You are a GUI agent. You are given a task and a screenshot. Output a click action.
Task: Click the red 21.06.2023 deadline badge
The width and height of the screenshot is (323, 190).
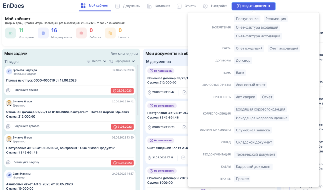tap(122, 127)
